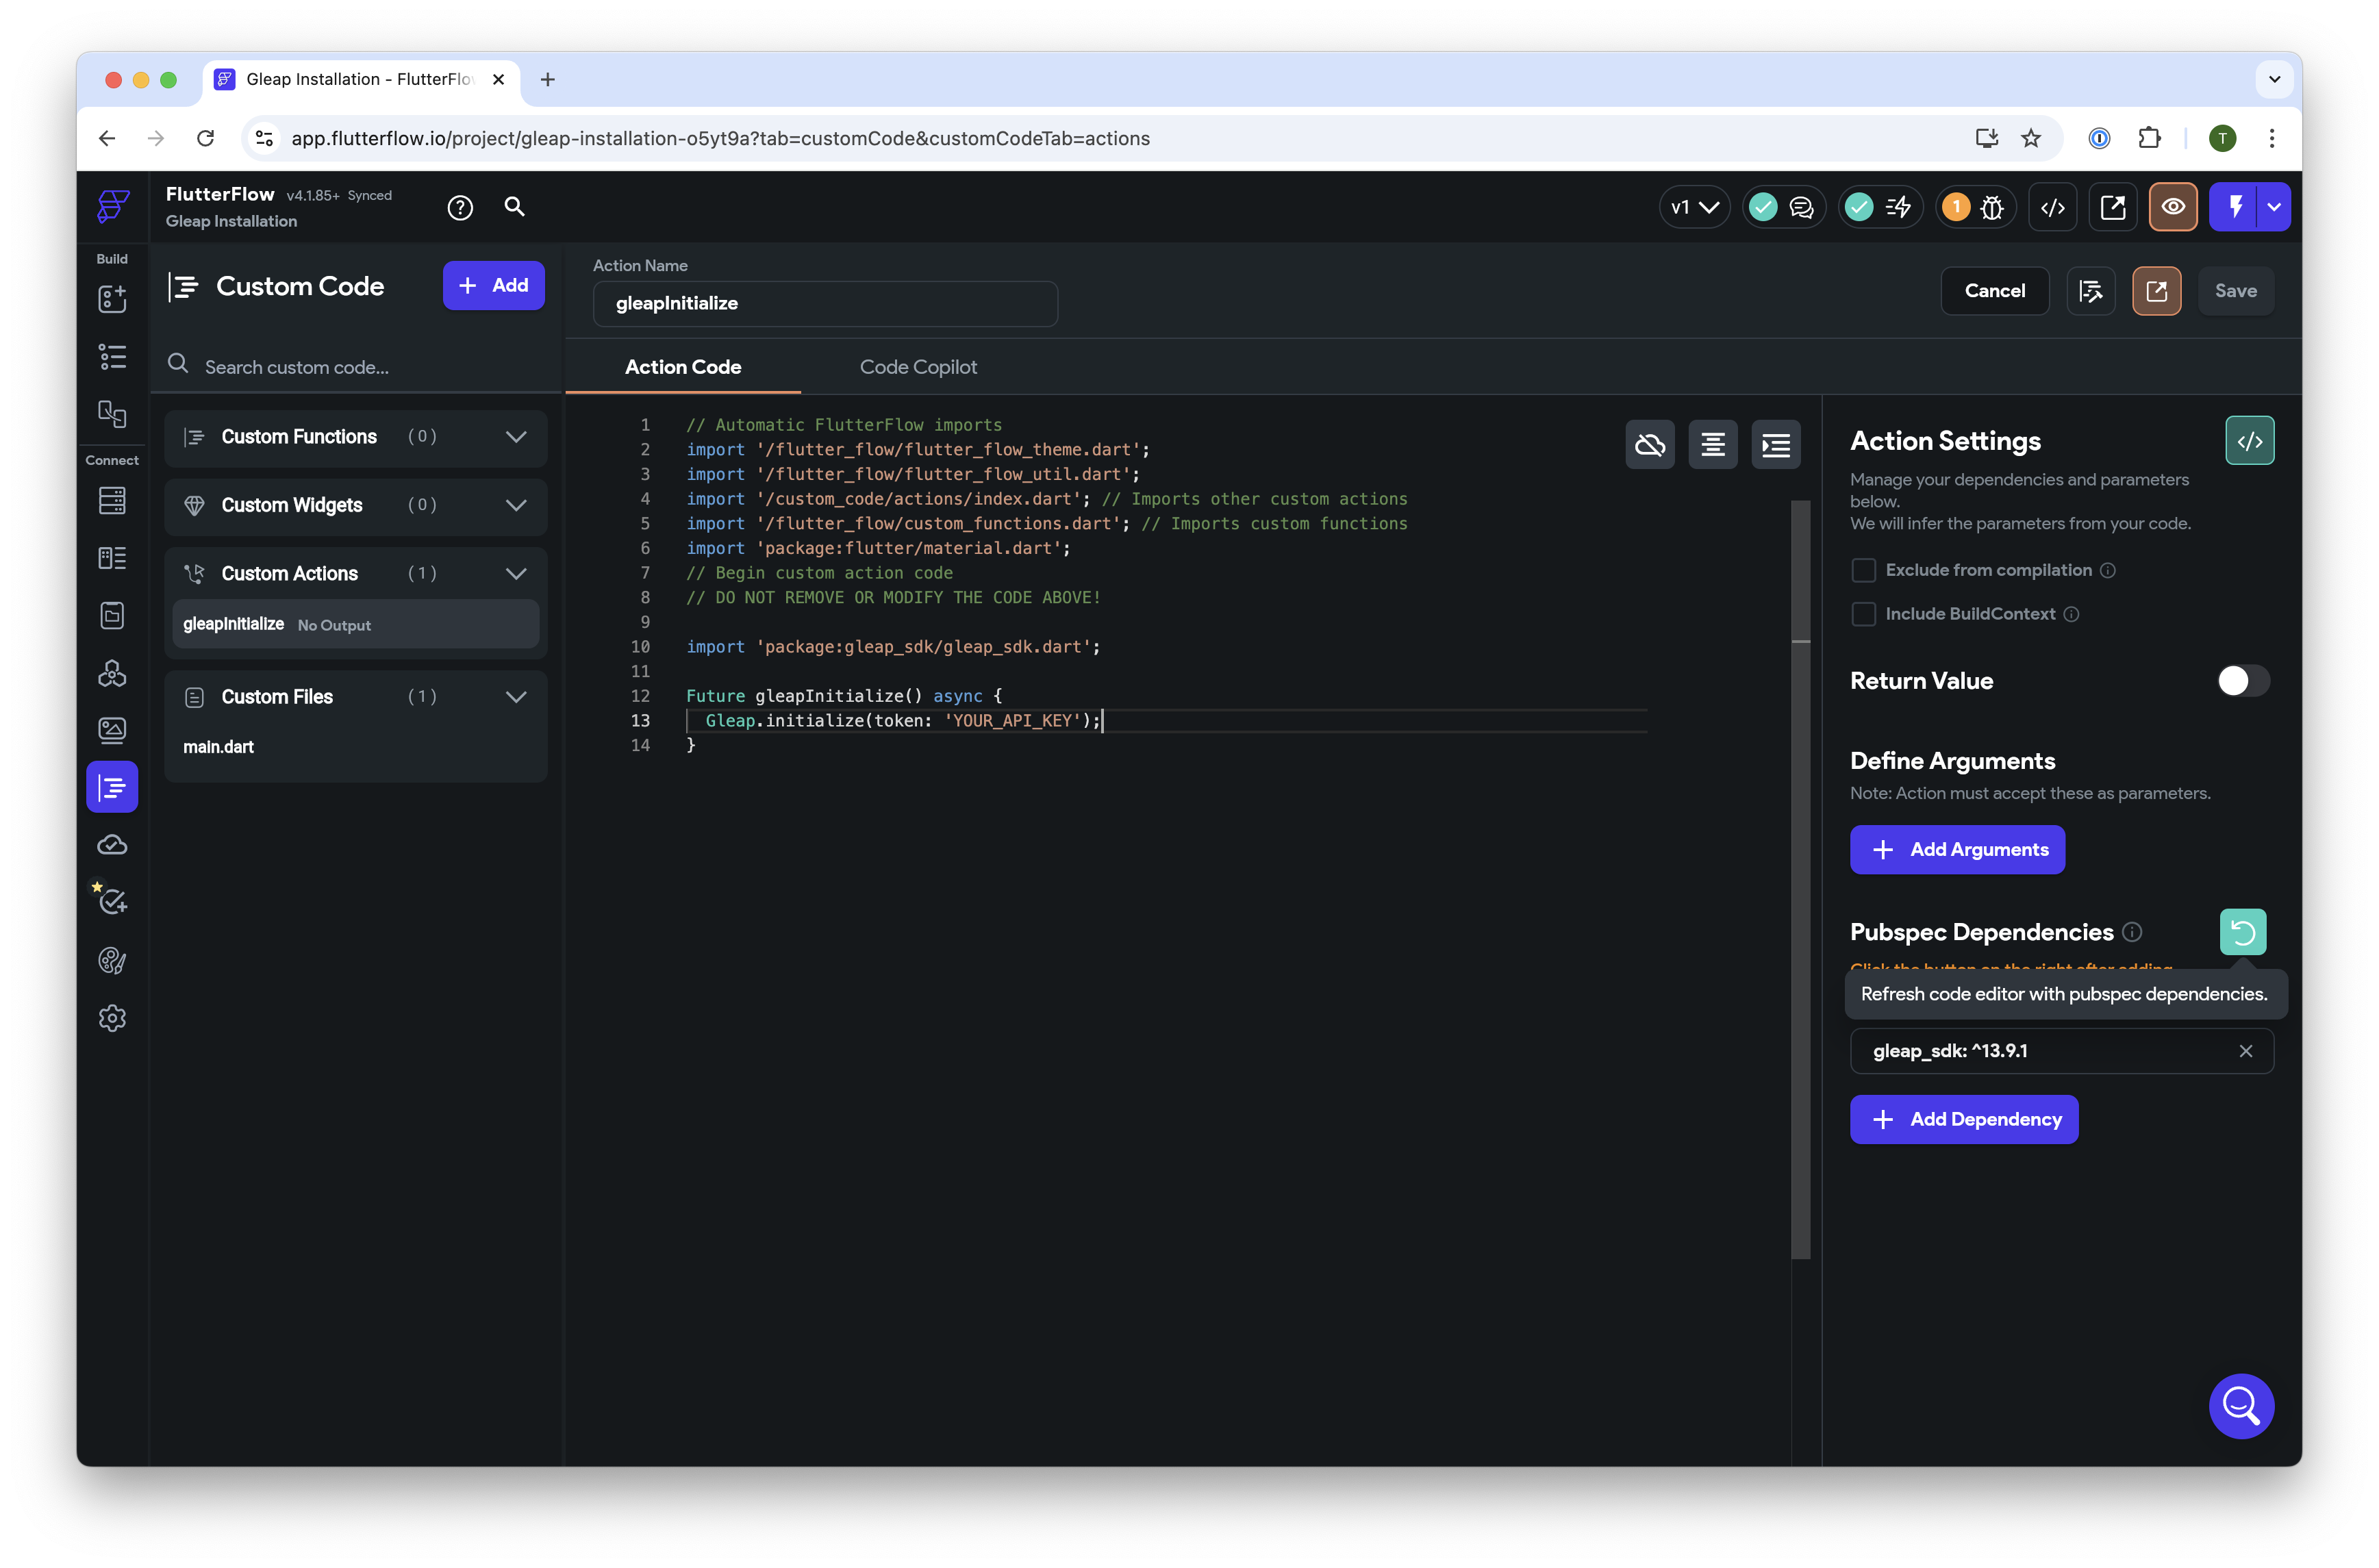Select the gleapInitialize custom action
This screenshot has height=1568, width=2379.
click(x=356, y=624)
